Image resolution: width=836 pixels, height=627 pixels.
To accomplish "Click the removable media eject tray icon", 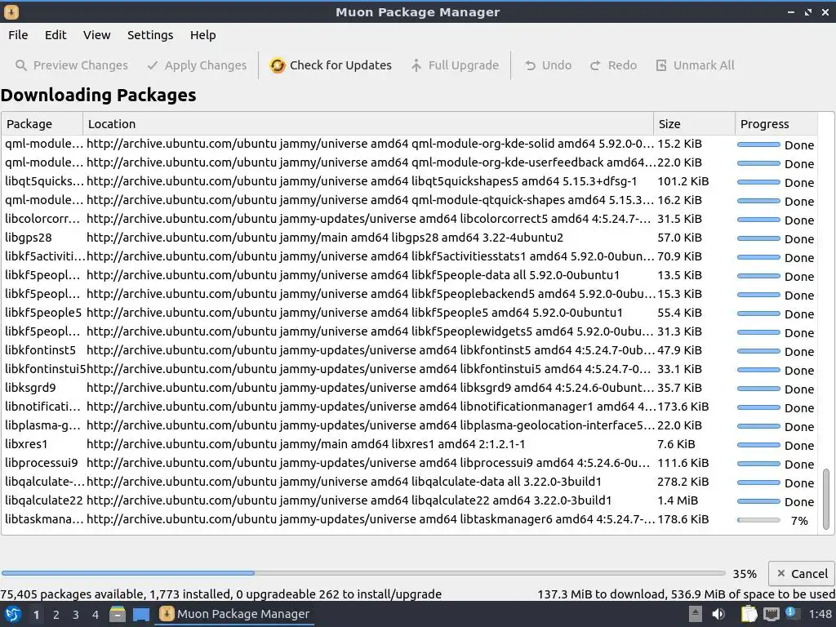I will pyautogui.click(x=695, y=614).
